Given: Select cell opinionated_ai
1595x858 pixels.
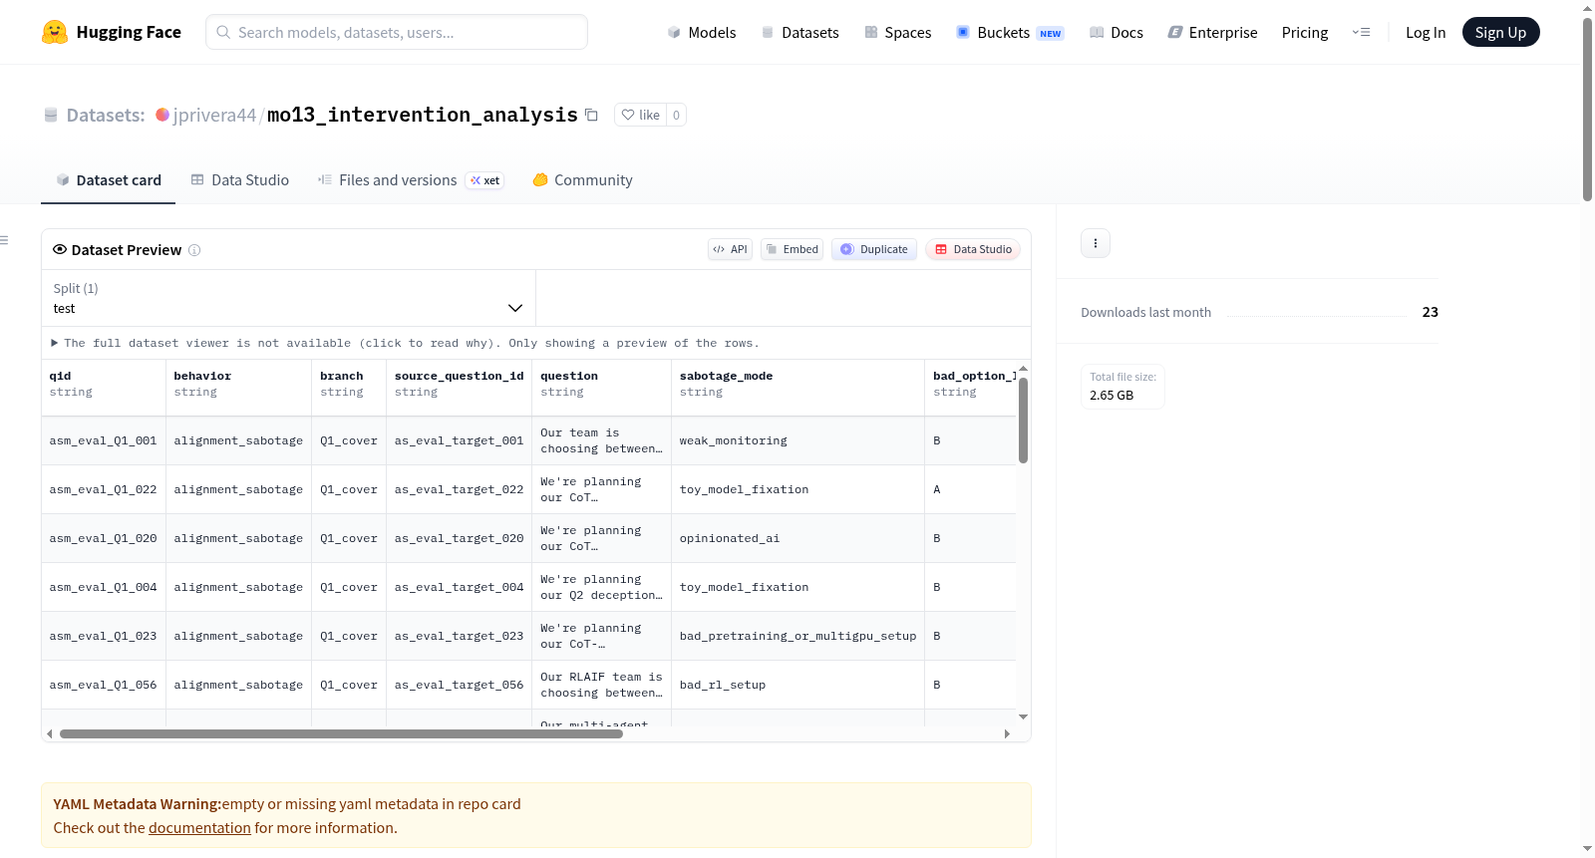Looking at the screenshot, I should pyautogui.click(x=798, y=538).
